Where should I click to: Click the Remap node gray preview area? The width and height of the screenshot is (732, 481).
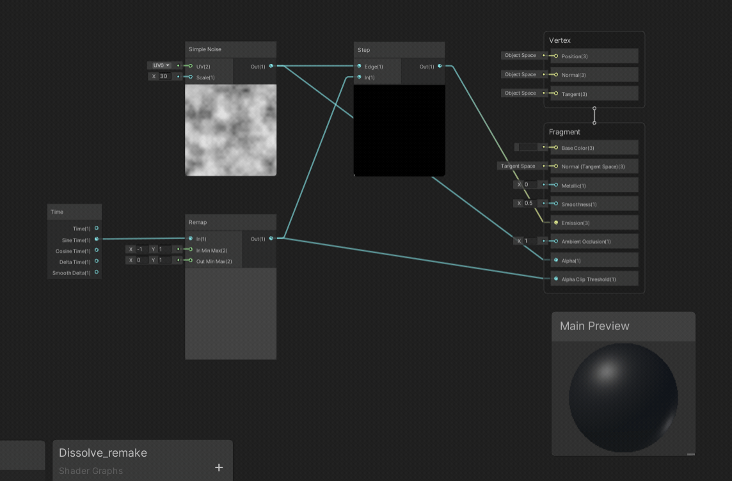tap(230, 313)
